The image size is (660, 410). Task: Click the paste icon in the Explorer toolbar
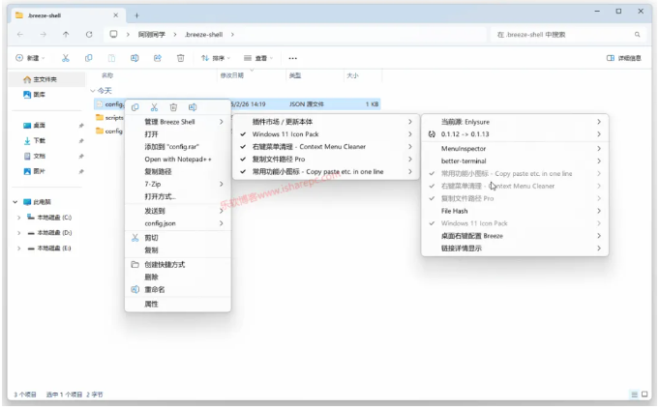111,58
